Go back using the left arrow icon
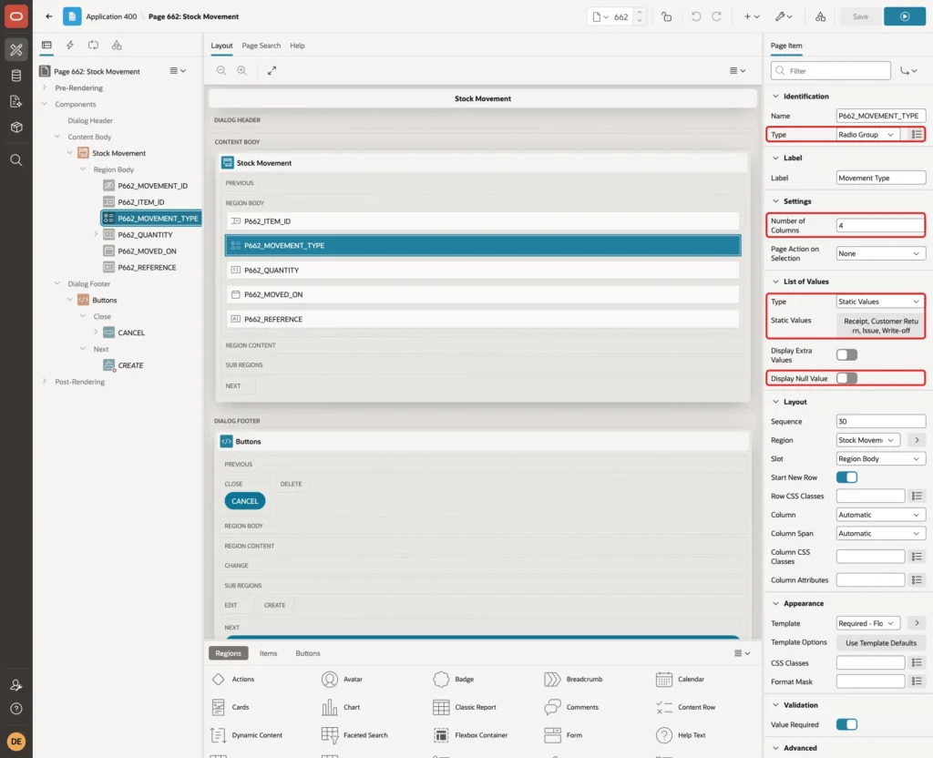 49,16
